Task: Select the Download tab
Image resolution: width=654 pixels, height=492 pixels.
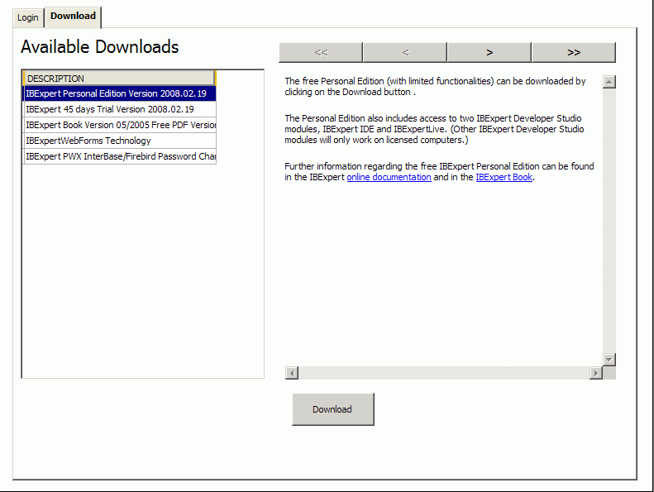Action: (x=73, y=17)
